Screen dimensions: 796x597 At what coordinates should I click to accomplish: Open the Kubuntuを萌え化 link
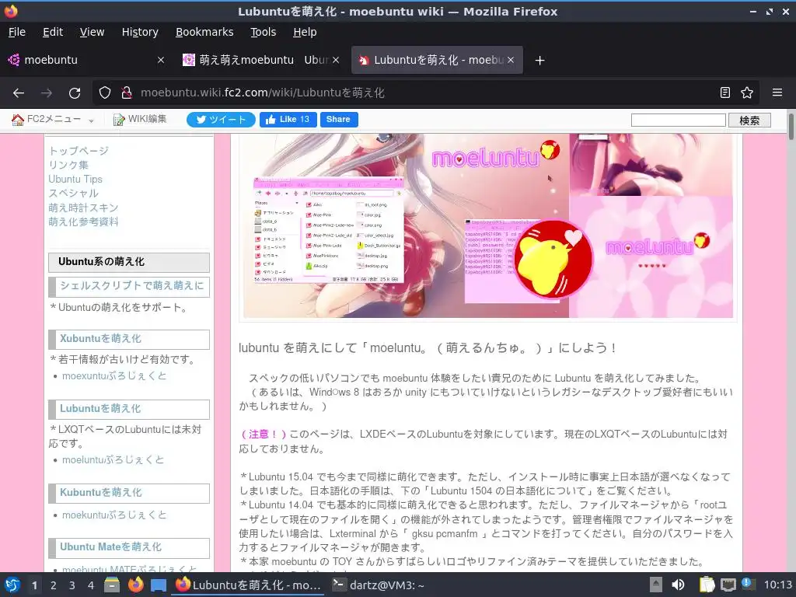tap(101, 492)
